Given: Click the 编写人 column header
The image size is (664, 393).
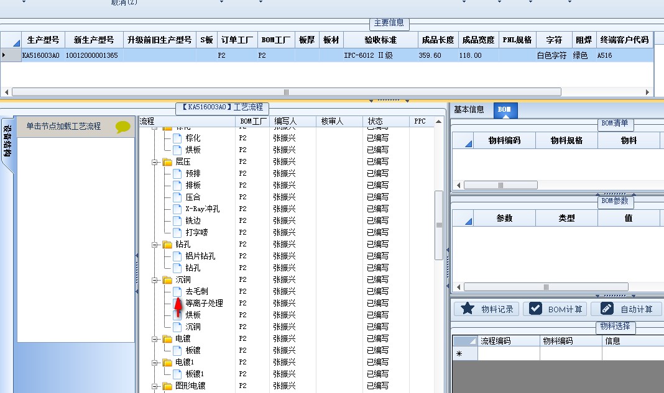Looking at the screenshot, I should pyautogui.click(x=292, y=122).
